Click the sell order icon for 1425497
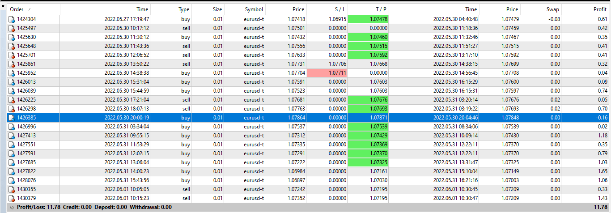 pos(12,28)
